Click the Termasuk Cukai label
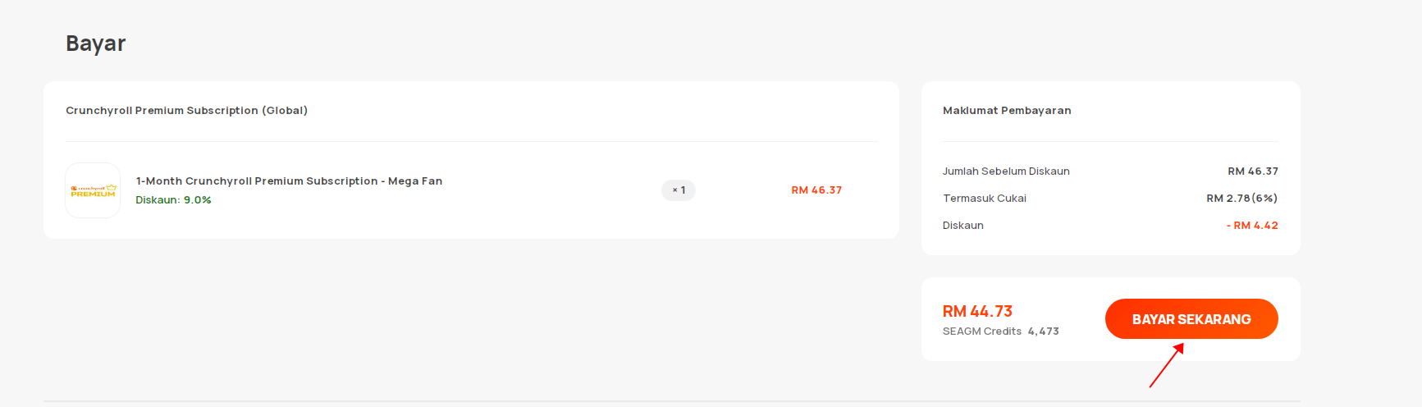Screen dimensions: 1422x407 coord(985,199)
